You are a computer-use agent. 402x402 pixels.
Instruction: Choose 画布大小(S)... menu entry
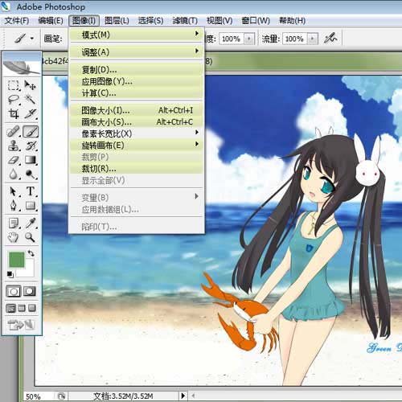tap(136, 122)
